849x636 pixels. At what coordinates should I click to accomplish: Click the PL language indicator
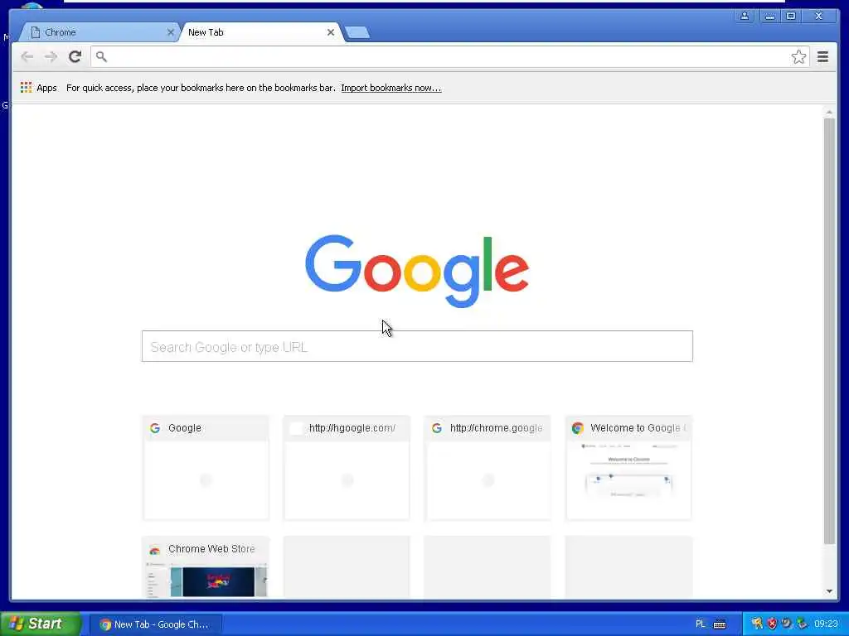pyautogui.click(x=700, y=624)
